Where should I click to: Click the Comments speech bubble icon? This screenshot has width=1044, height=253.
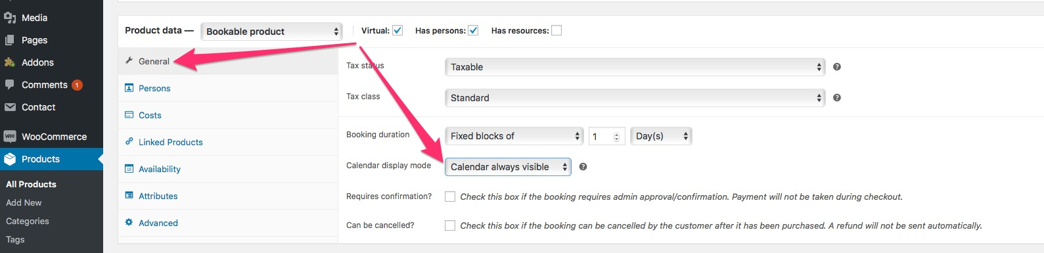(x=10, y=85)
